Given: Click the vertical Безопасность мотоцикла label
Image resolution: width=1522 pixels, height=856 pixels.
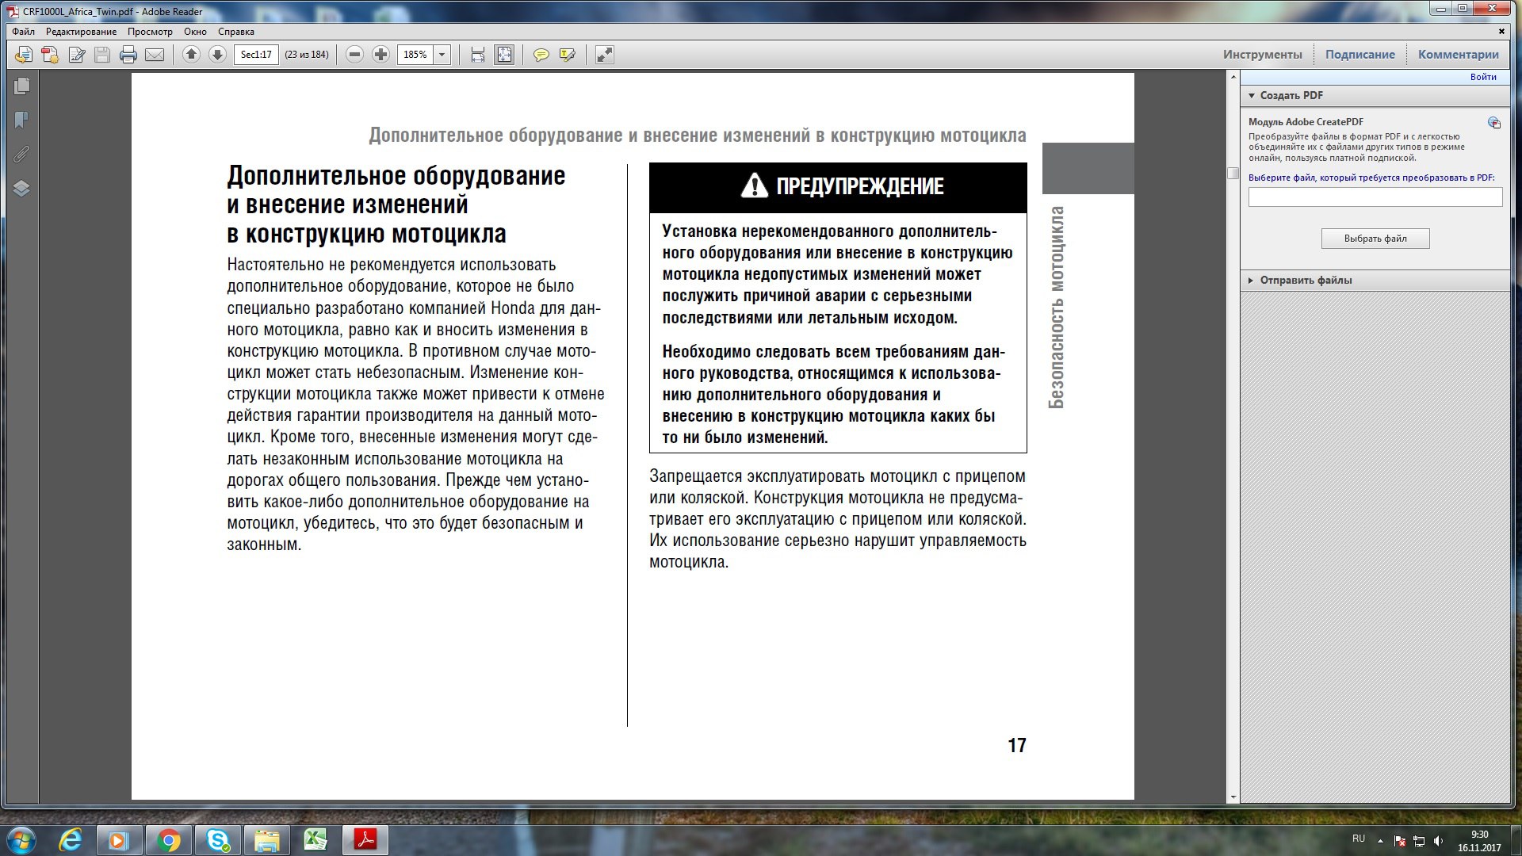Looking at the screenshot, I should pyautogui.click(x=1056, y=308).
